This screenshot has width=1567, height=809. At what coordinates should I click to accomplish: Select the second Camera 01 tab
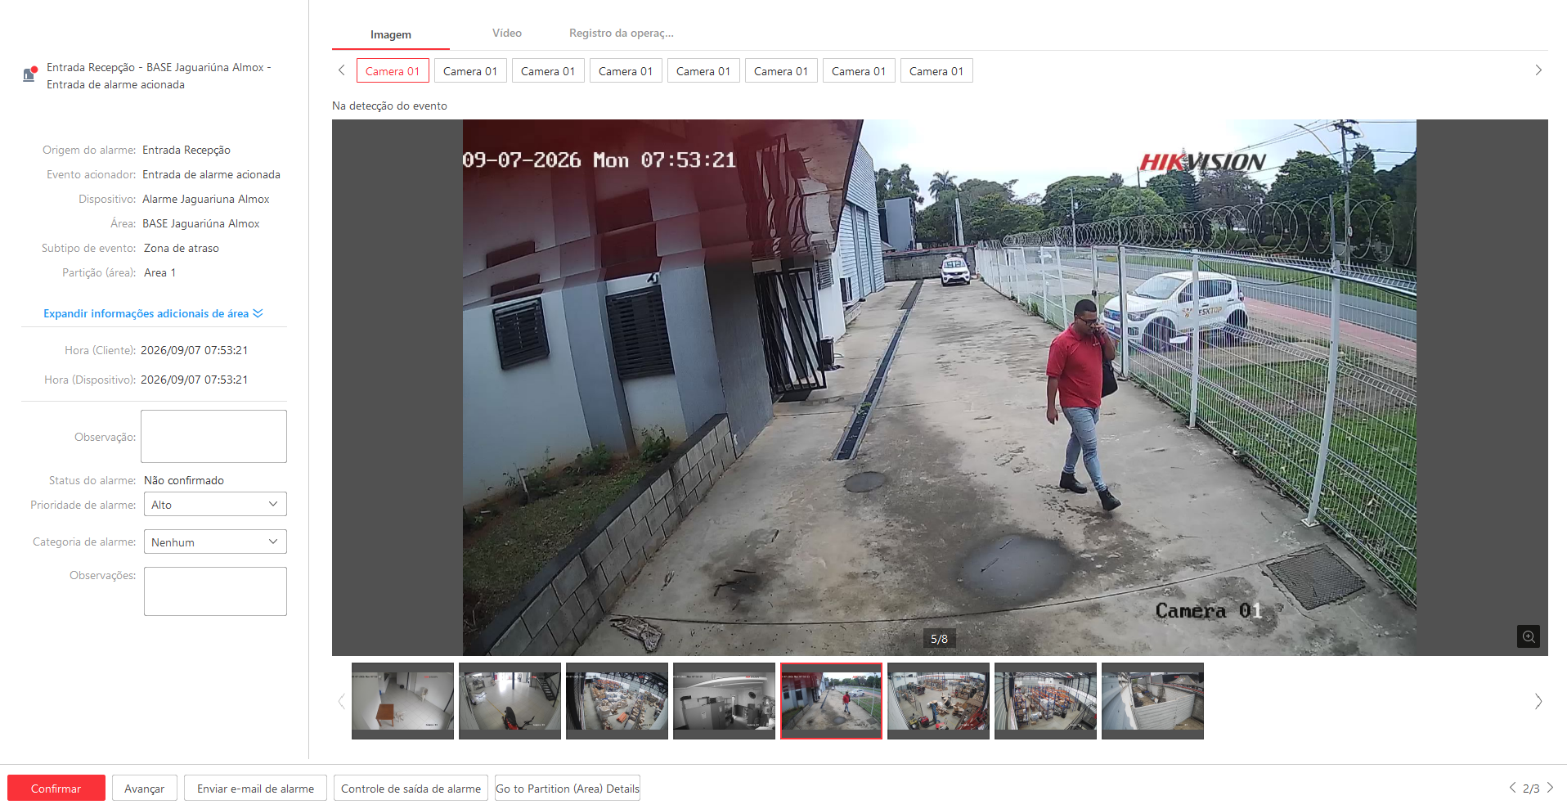470,71
